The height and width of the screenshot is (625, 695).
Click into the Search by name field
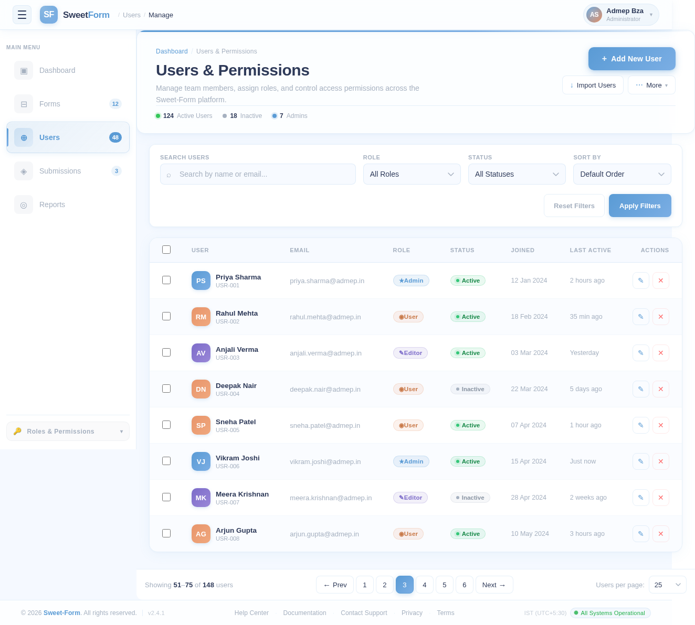(258, 174)
